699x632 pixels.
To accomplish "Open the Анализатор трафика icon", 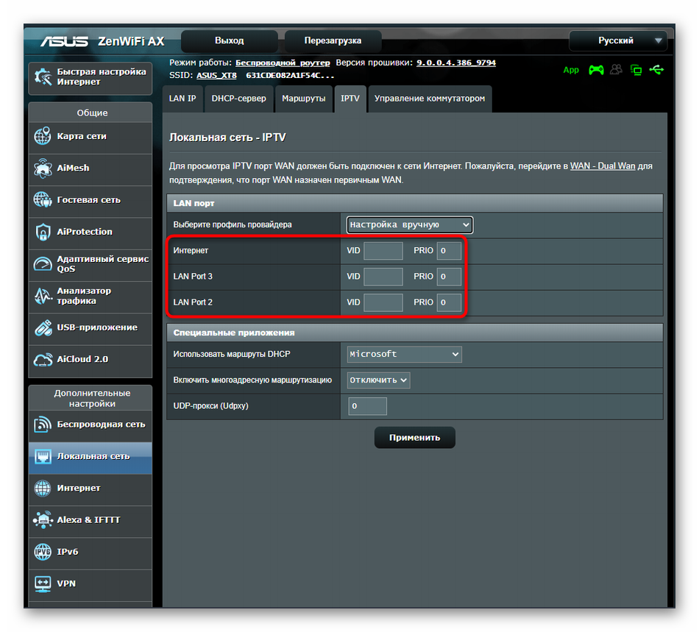I will click(43, 296).
